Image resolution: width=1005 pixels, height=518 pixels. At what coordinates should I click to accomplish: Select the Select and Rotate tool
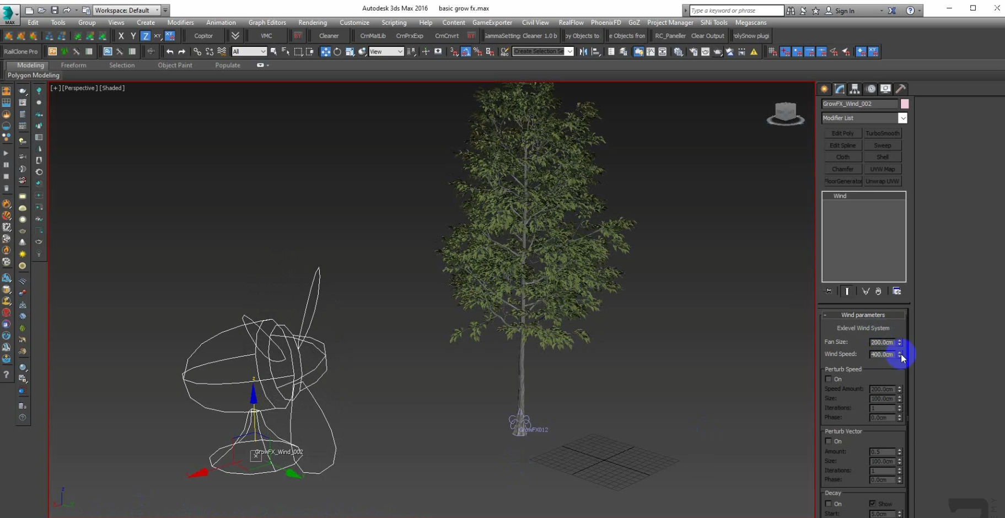click(x=338, y=52)
